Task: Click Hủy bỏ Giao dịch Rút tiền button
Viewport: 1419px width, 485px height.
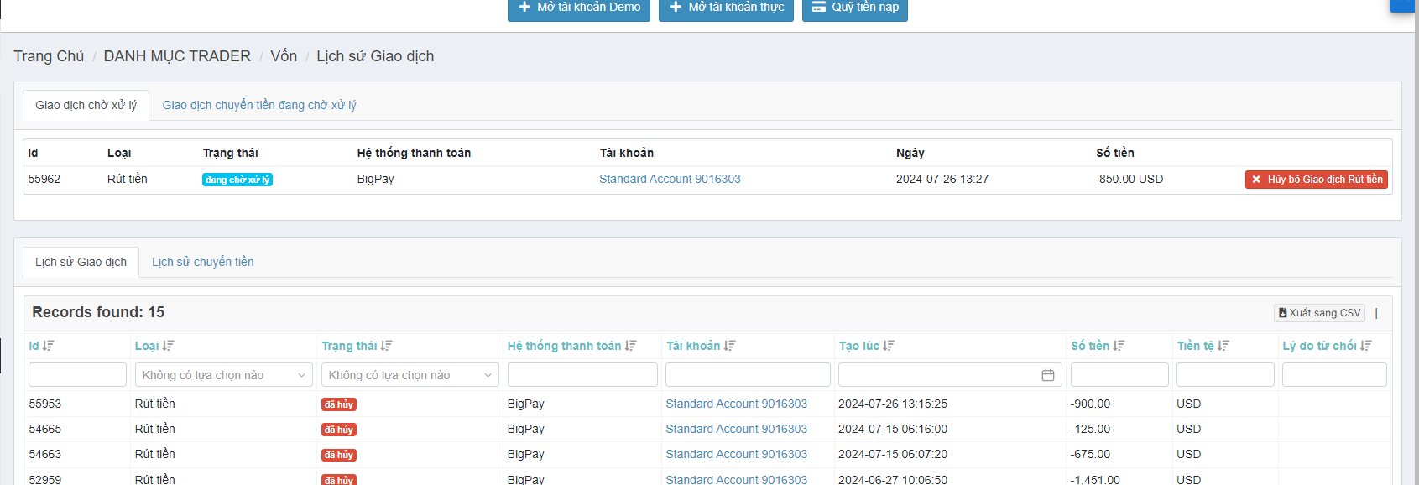Action: pyautogui.click(x=1316, y=180)
